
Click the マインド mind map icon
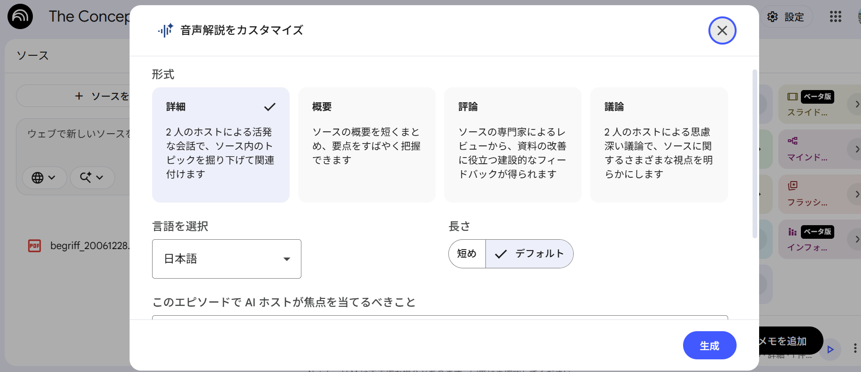pyautogui.click(x=792, y=141)
